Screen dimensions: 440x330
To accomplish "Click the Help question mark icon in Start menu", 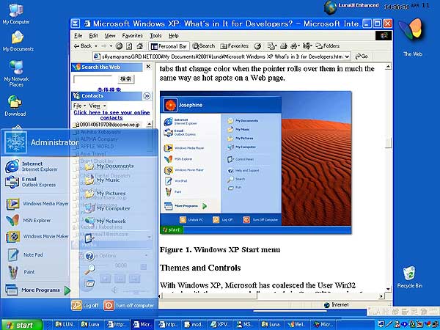I will click(x=89, y=256).
